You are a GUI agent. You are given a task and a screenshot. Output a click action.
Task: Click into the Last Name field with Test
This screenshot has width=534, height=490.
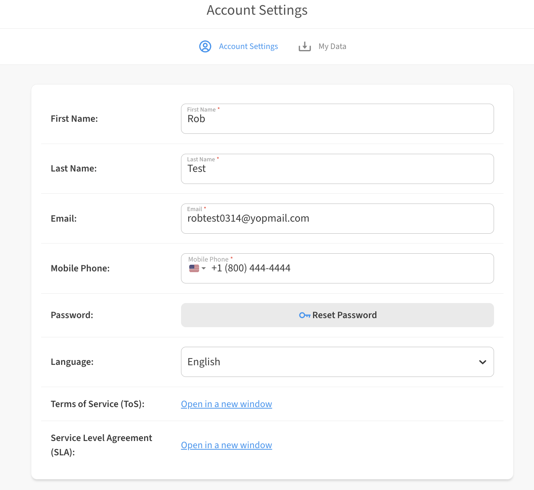click(337, 169)
